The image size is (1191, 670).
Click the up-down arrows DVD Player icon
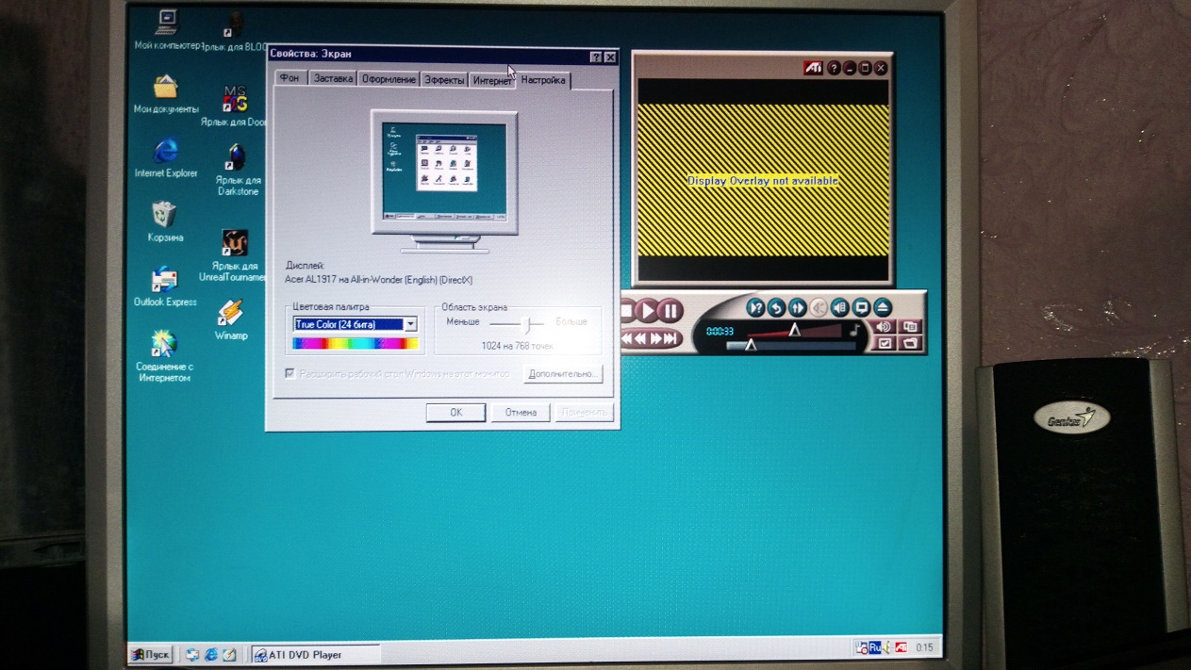click(798, 307)
